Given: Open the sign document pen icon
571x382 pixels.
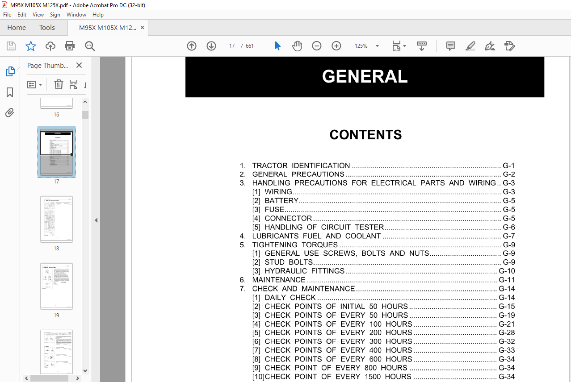Looking at the screenshot, I should point(490,46).
